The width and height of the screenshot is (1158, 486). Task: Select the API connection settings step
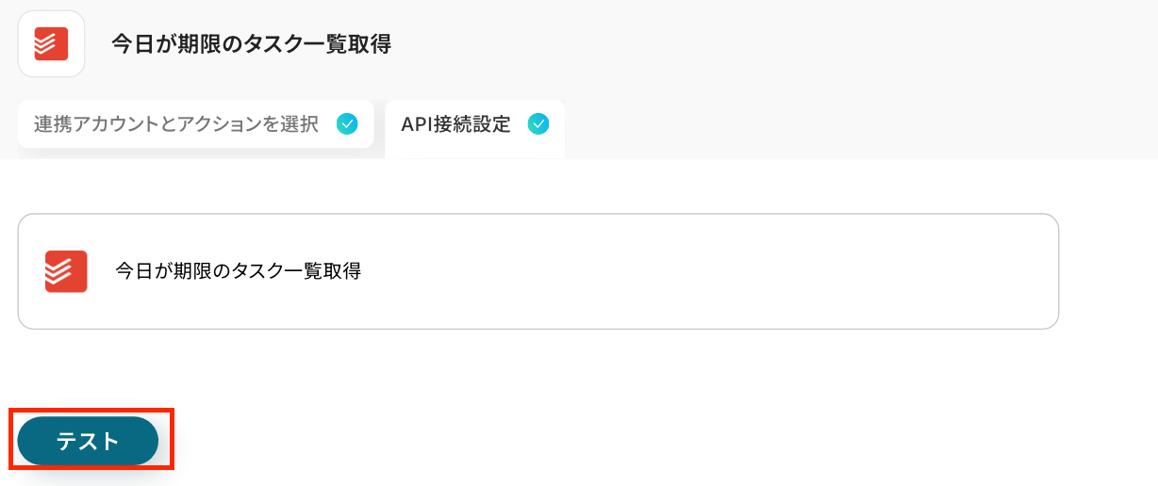click(455, 124)
